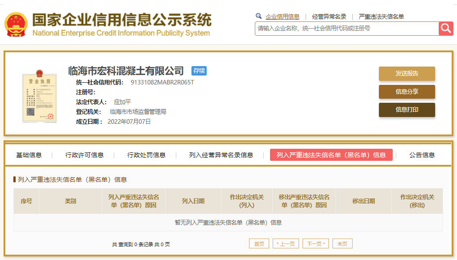Switch to the 列入经营异常名录信息 tab
Image resolution: width=457 pixels, height=260 pixels.
[x=221, y=155]
